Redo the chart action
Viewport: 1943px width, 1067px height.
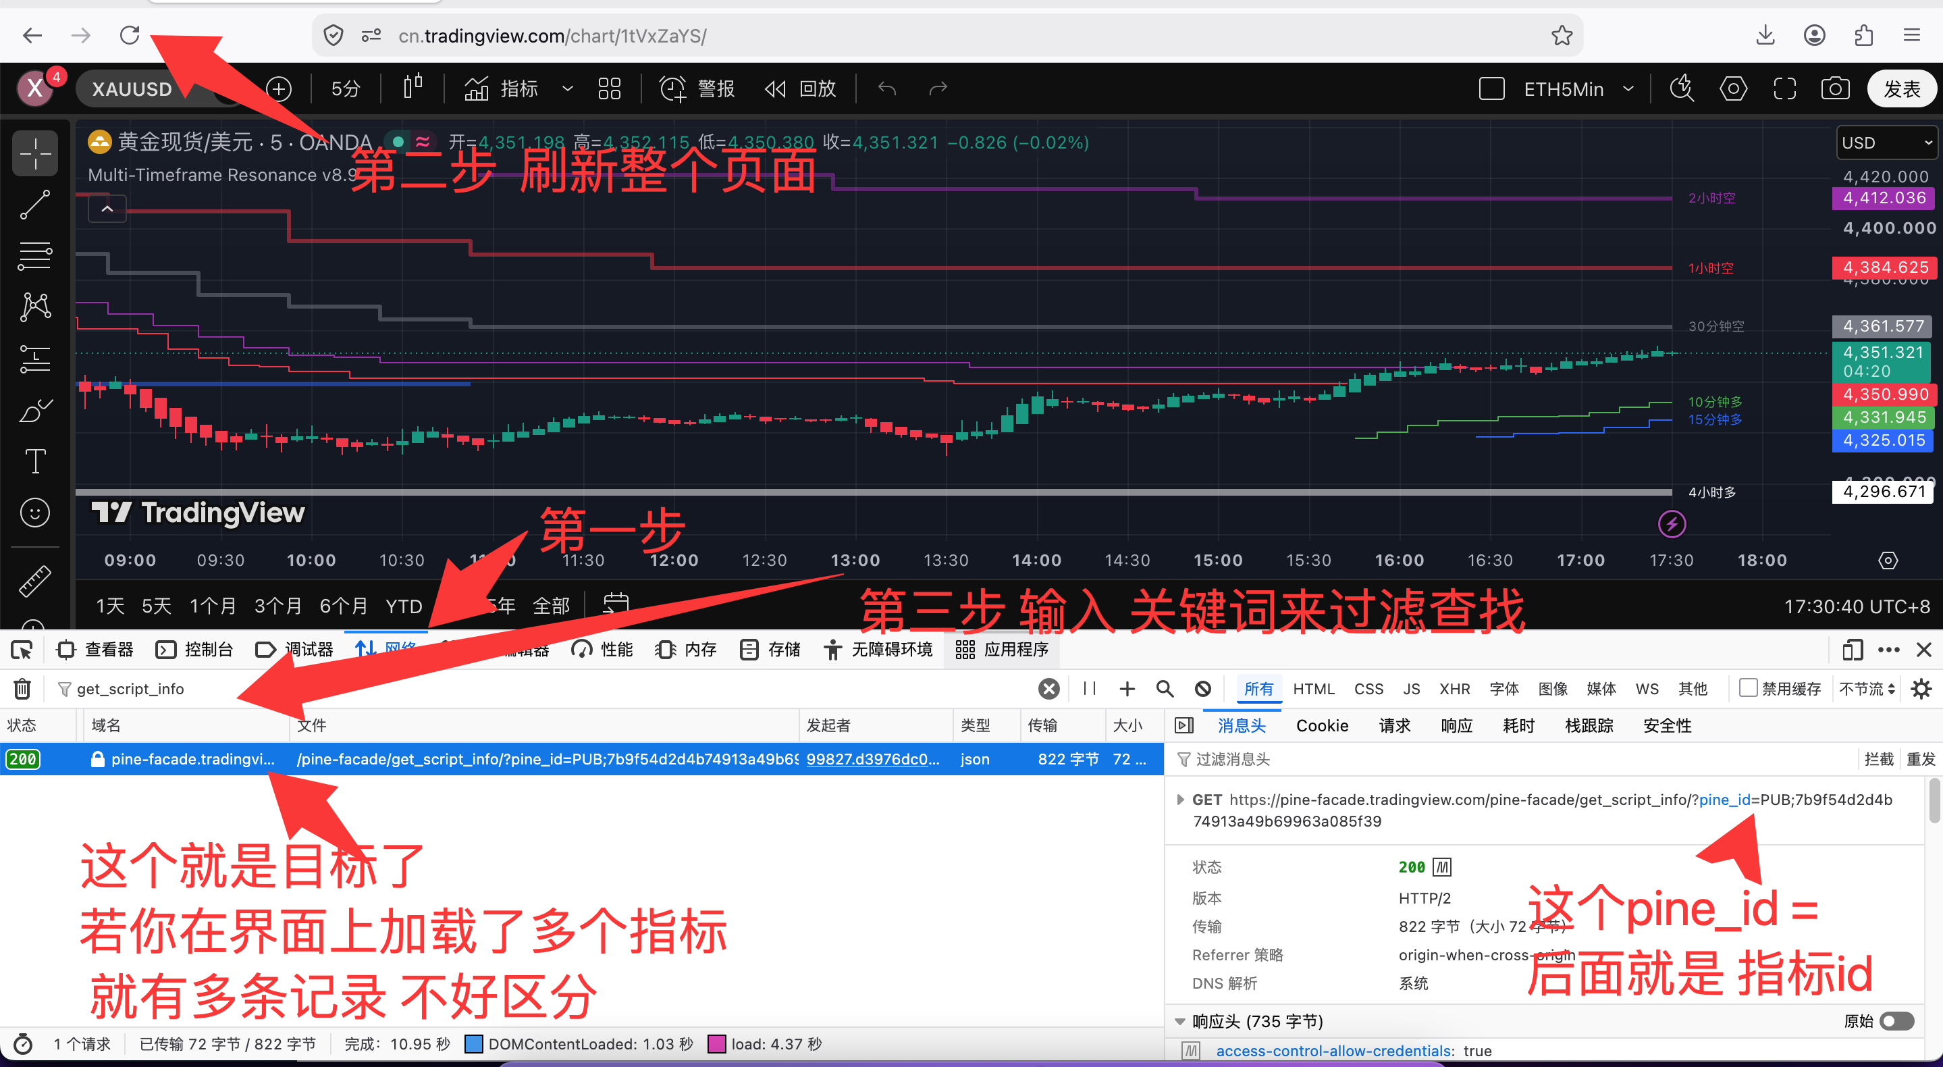(938, 88)
